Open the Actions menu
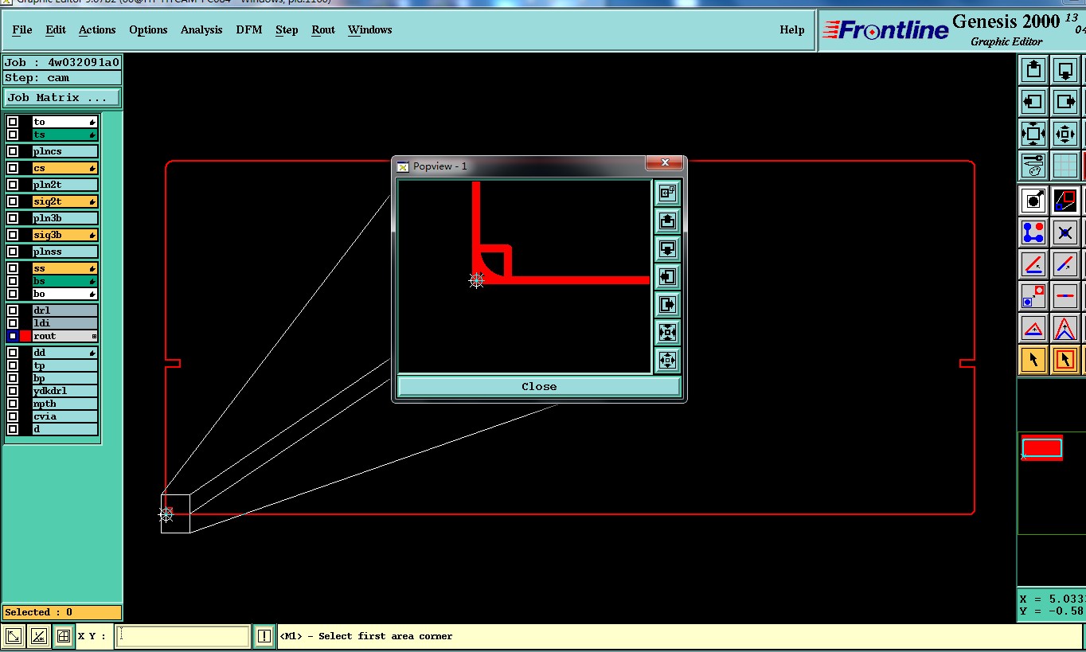Viewport: 1086px width, 652px height. click(x=97, y=29)
